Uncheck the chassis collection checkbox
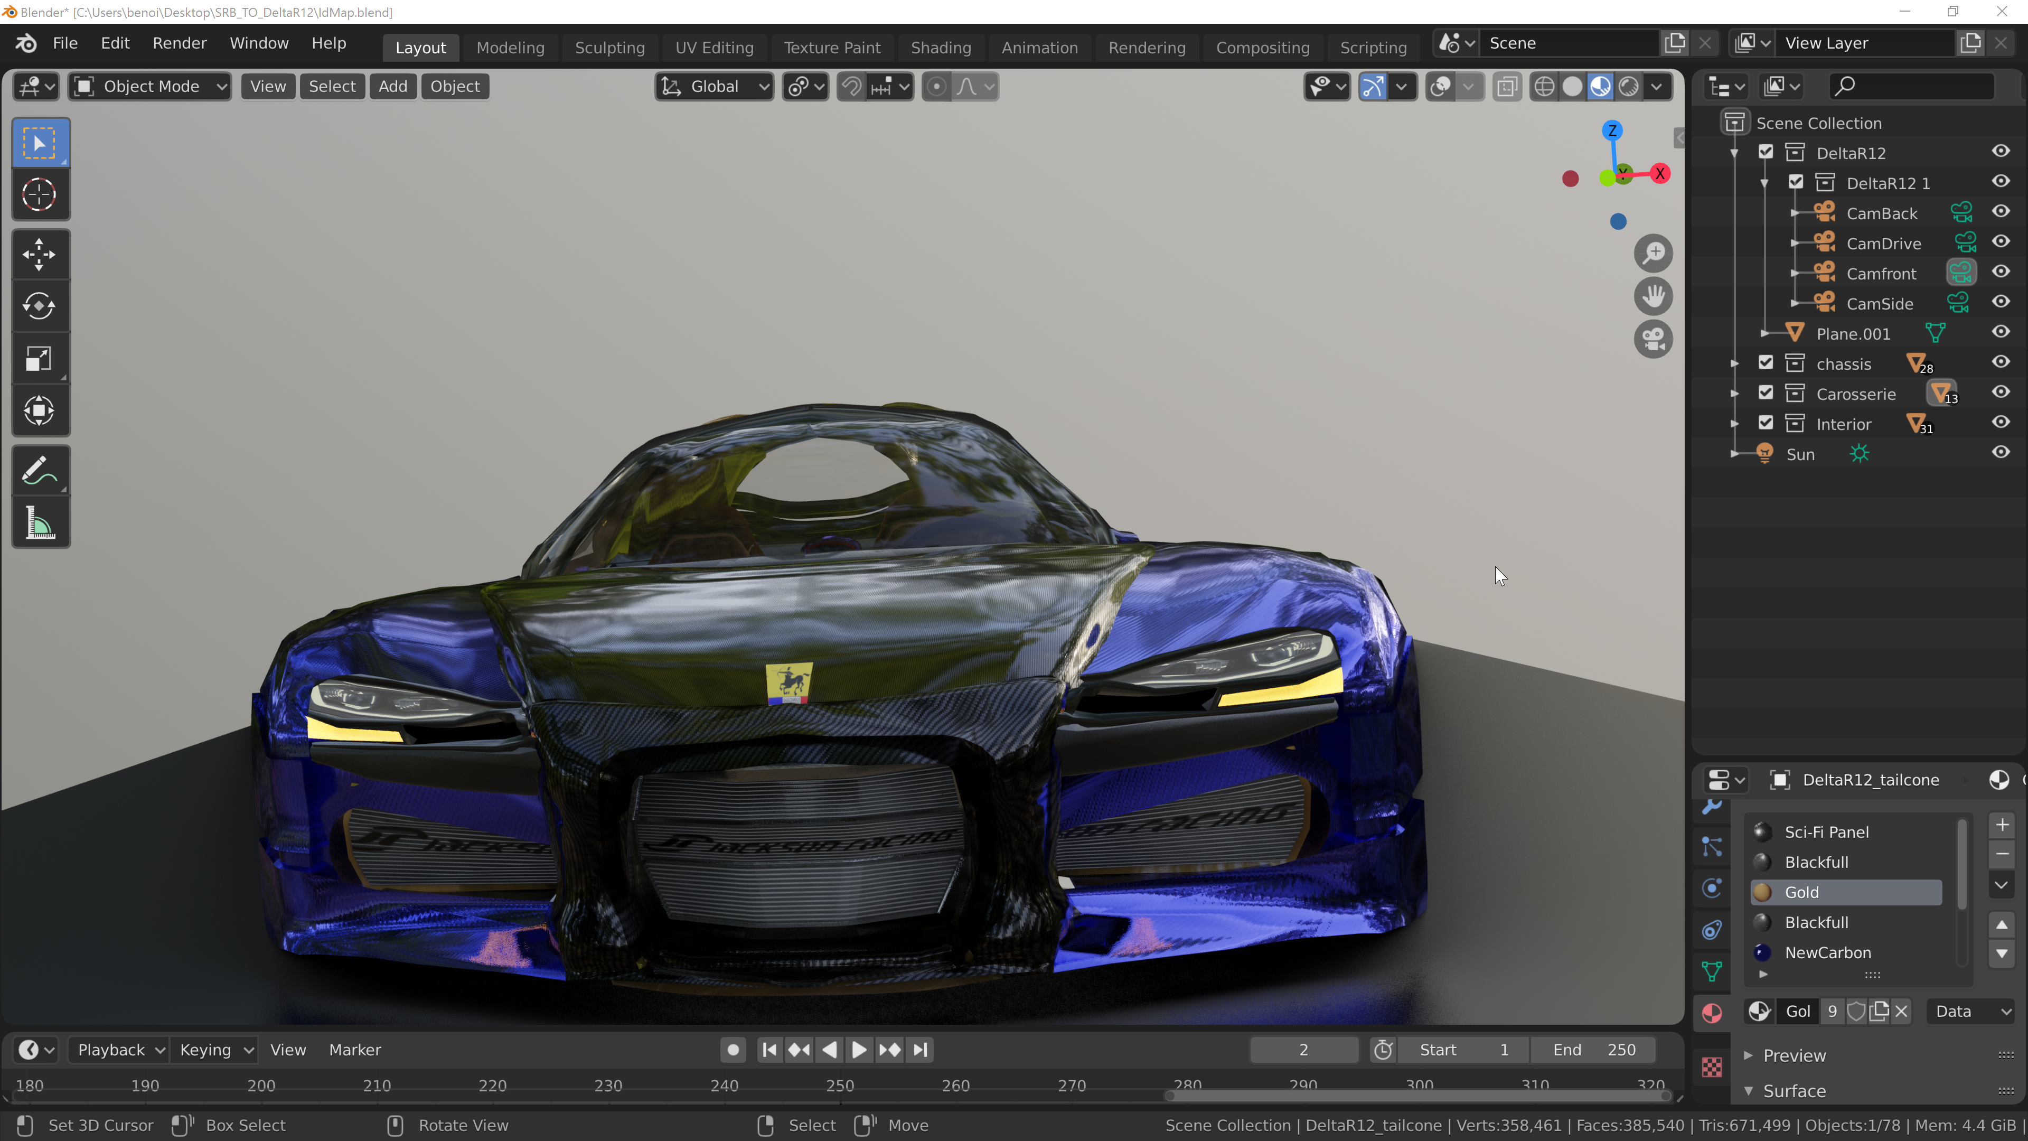Viewport: 2028px width, 1141px height. click(x=1766, y=363)
